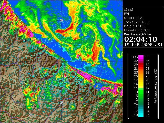This screenshot has width=164, height=123.
Task: Click the date '19 FEB 2008 JST'
Action: point(143,45)
